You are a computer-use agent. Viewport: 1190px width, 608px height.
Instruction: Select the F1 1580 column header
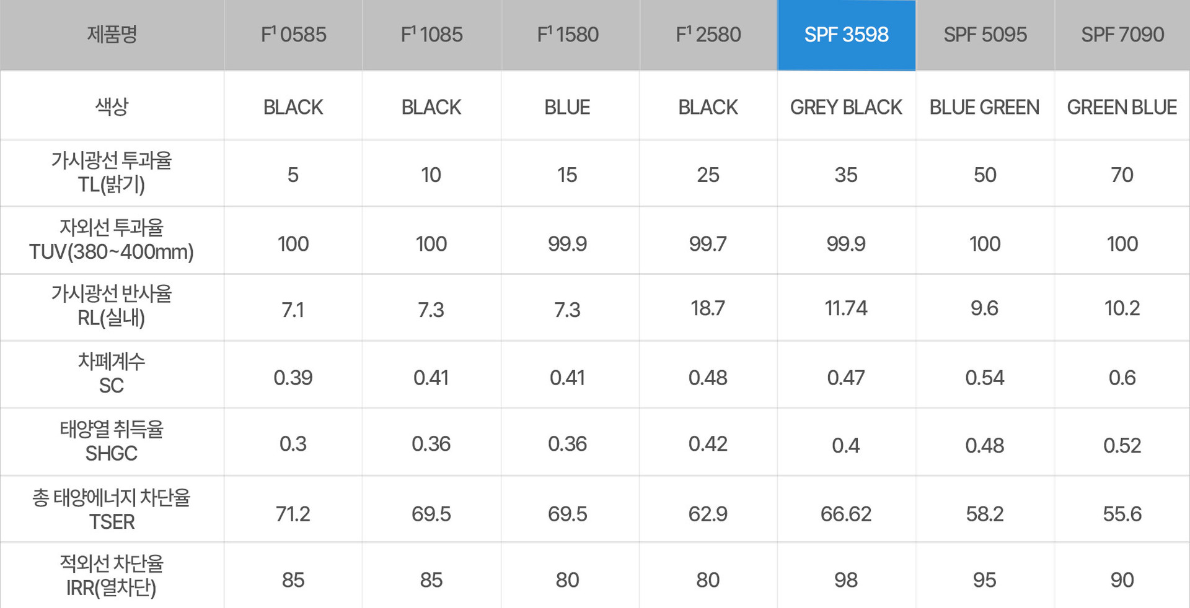pos(568,35)
